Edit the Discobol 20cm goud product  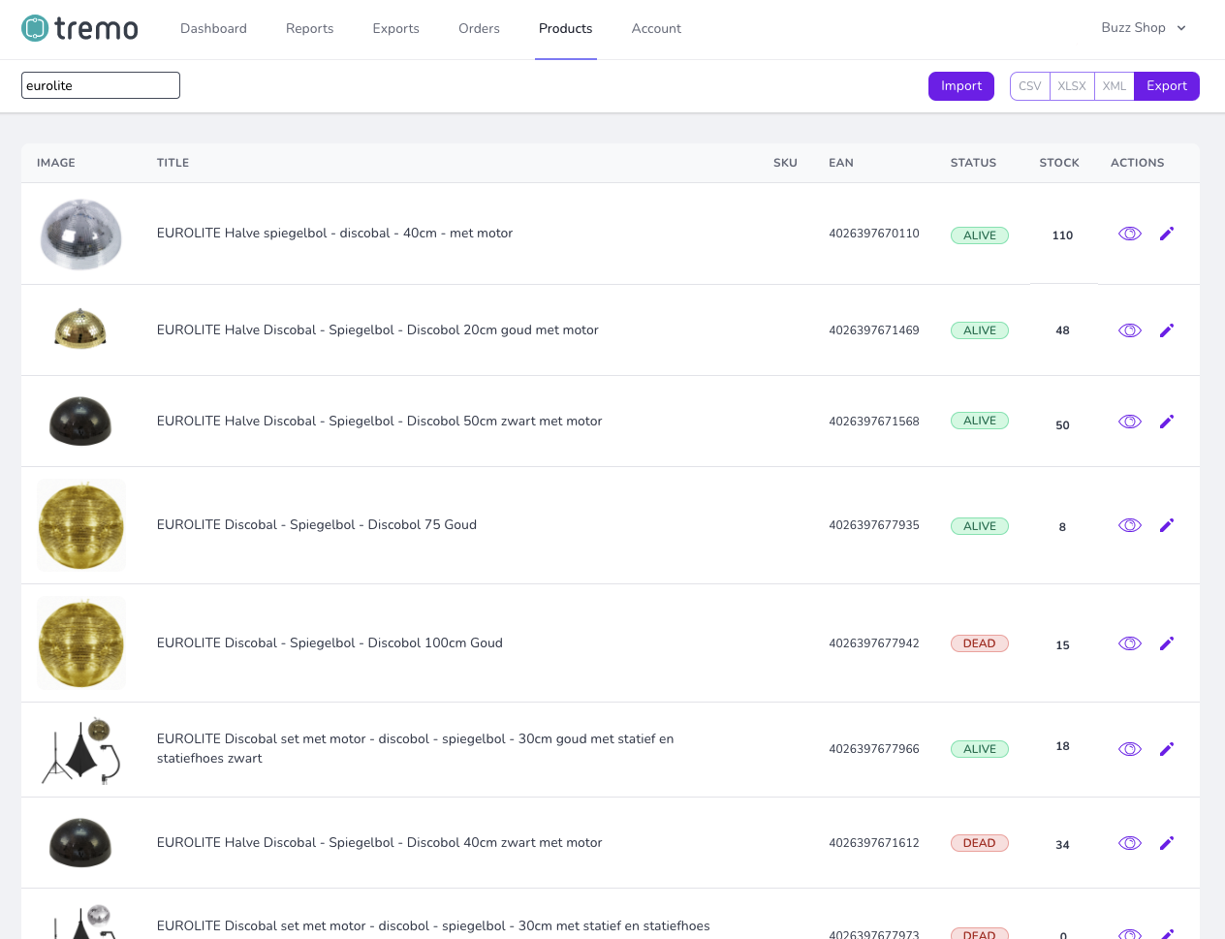[1167, 330]
